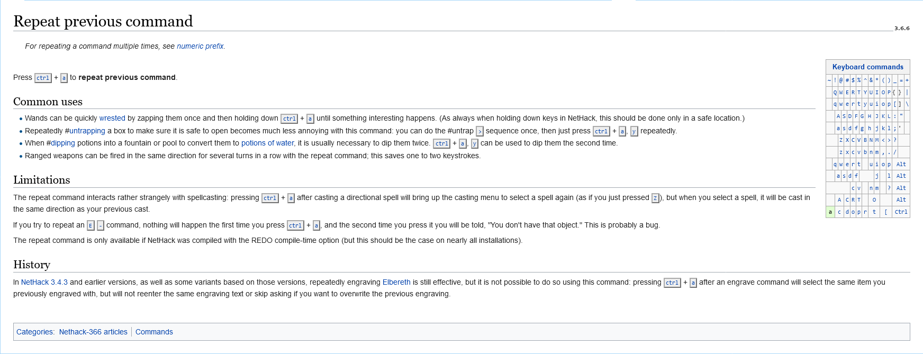Click the 'z' key in Limitations paragraph
The height and width of the screenshot is (354, 923).
coord(655,198)
